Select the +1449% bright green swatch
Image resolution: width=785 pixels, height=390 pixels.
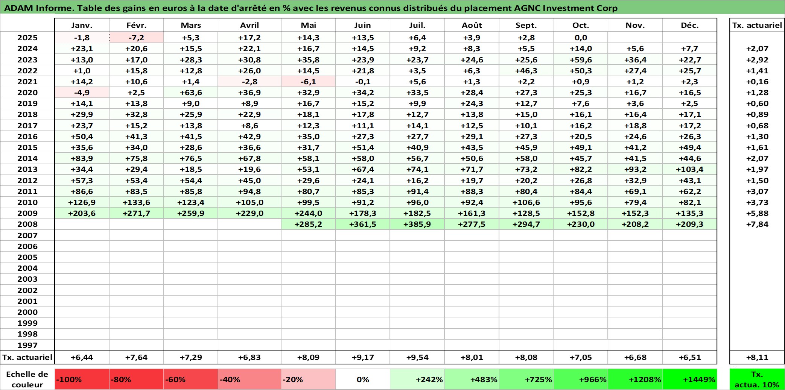[x=689, y=379]
